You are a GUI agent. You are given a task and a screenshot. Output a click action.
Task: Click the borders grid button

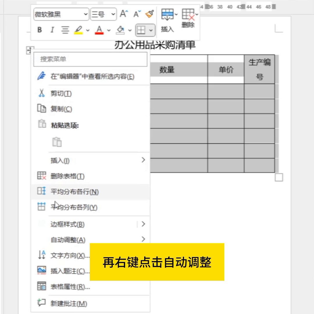[x=141, y=30]
